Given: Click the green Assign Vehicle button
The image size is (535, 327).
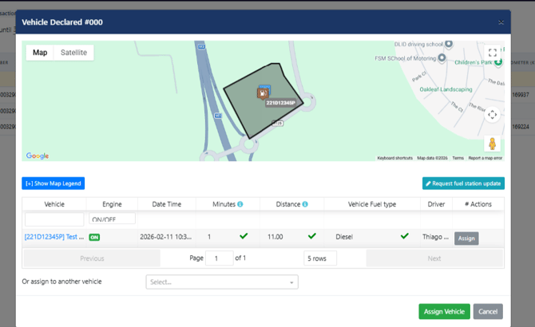Looking at the screenshot, I should pyautogui.click(x=444, y=311).
